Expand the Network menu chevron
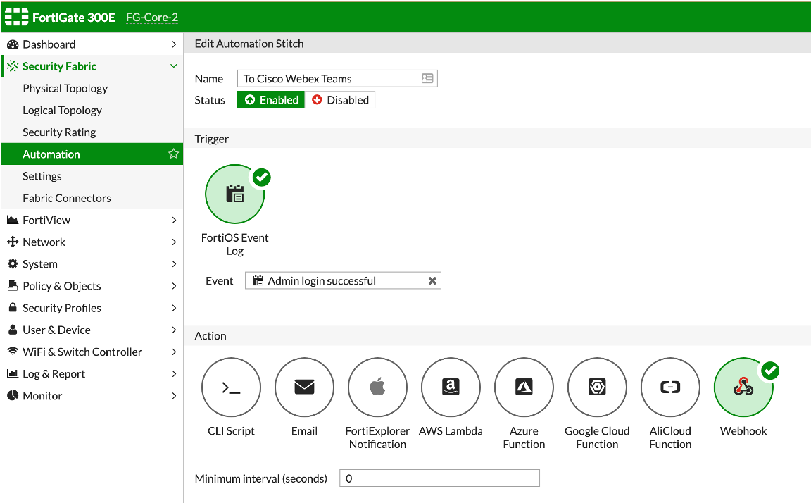 point(174,242)
